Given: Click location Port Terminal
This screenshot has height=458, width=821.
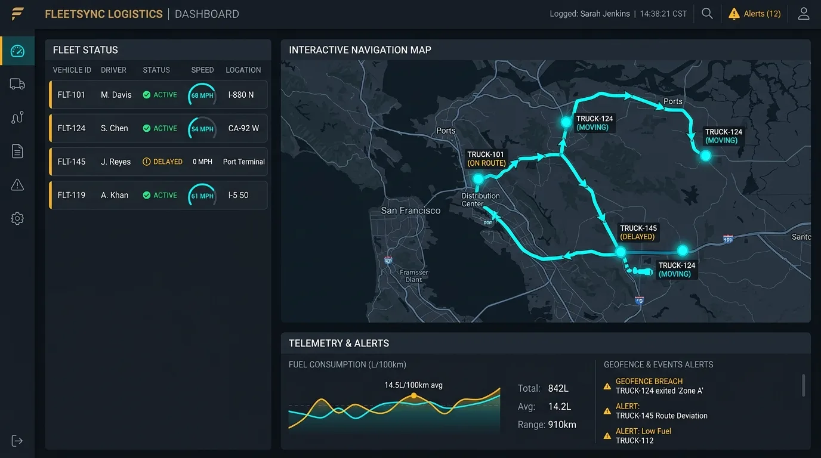Looking at the screenshot, I should pyautogui.click(x=244, y=162).
